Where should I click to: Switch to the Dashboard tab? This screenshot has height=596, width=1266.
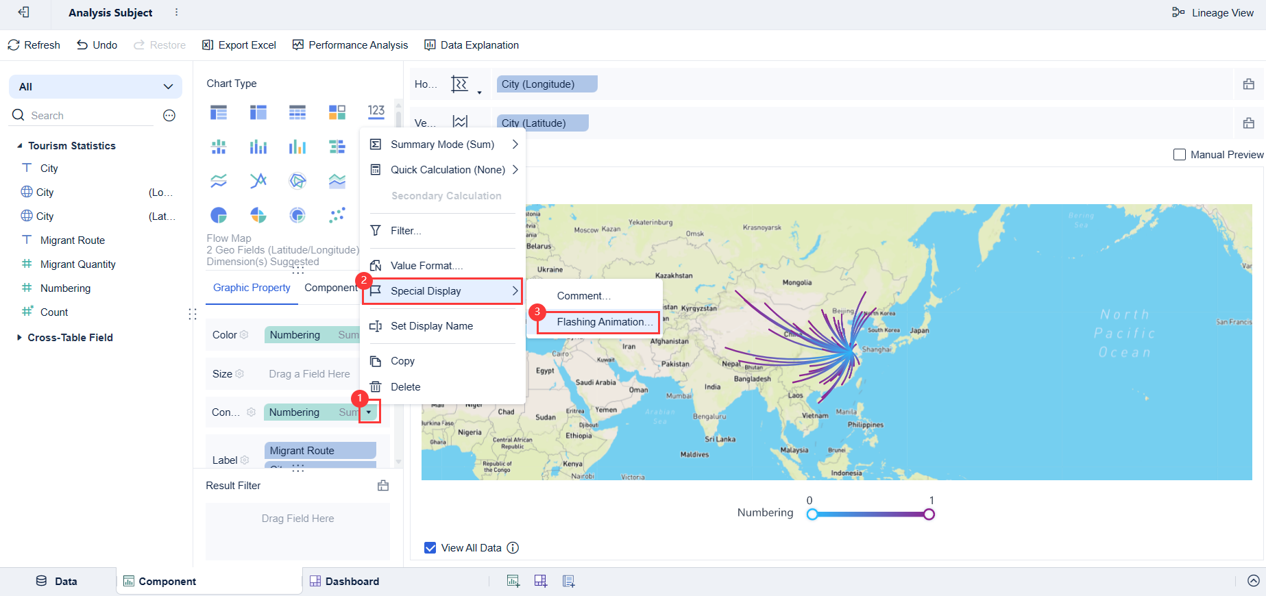click(345, 582)
